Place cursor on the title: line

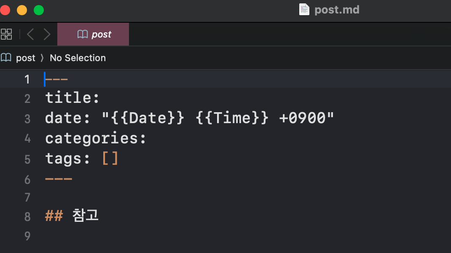click(72, 98)
